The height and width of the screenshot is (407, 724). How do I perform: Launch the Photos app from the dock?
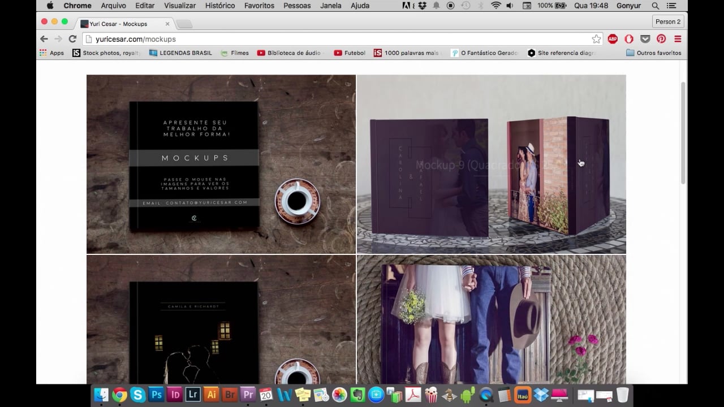click(339, 395)
